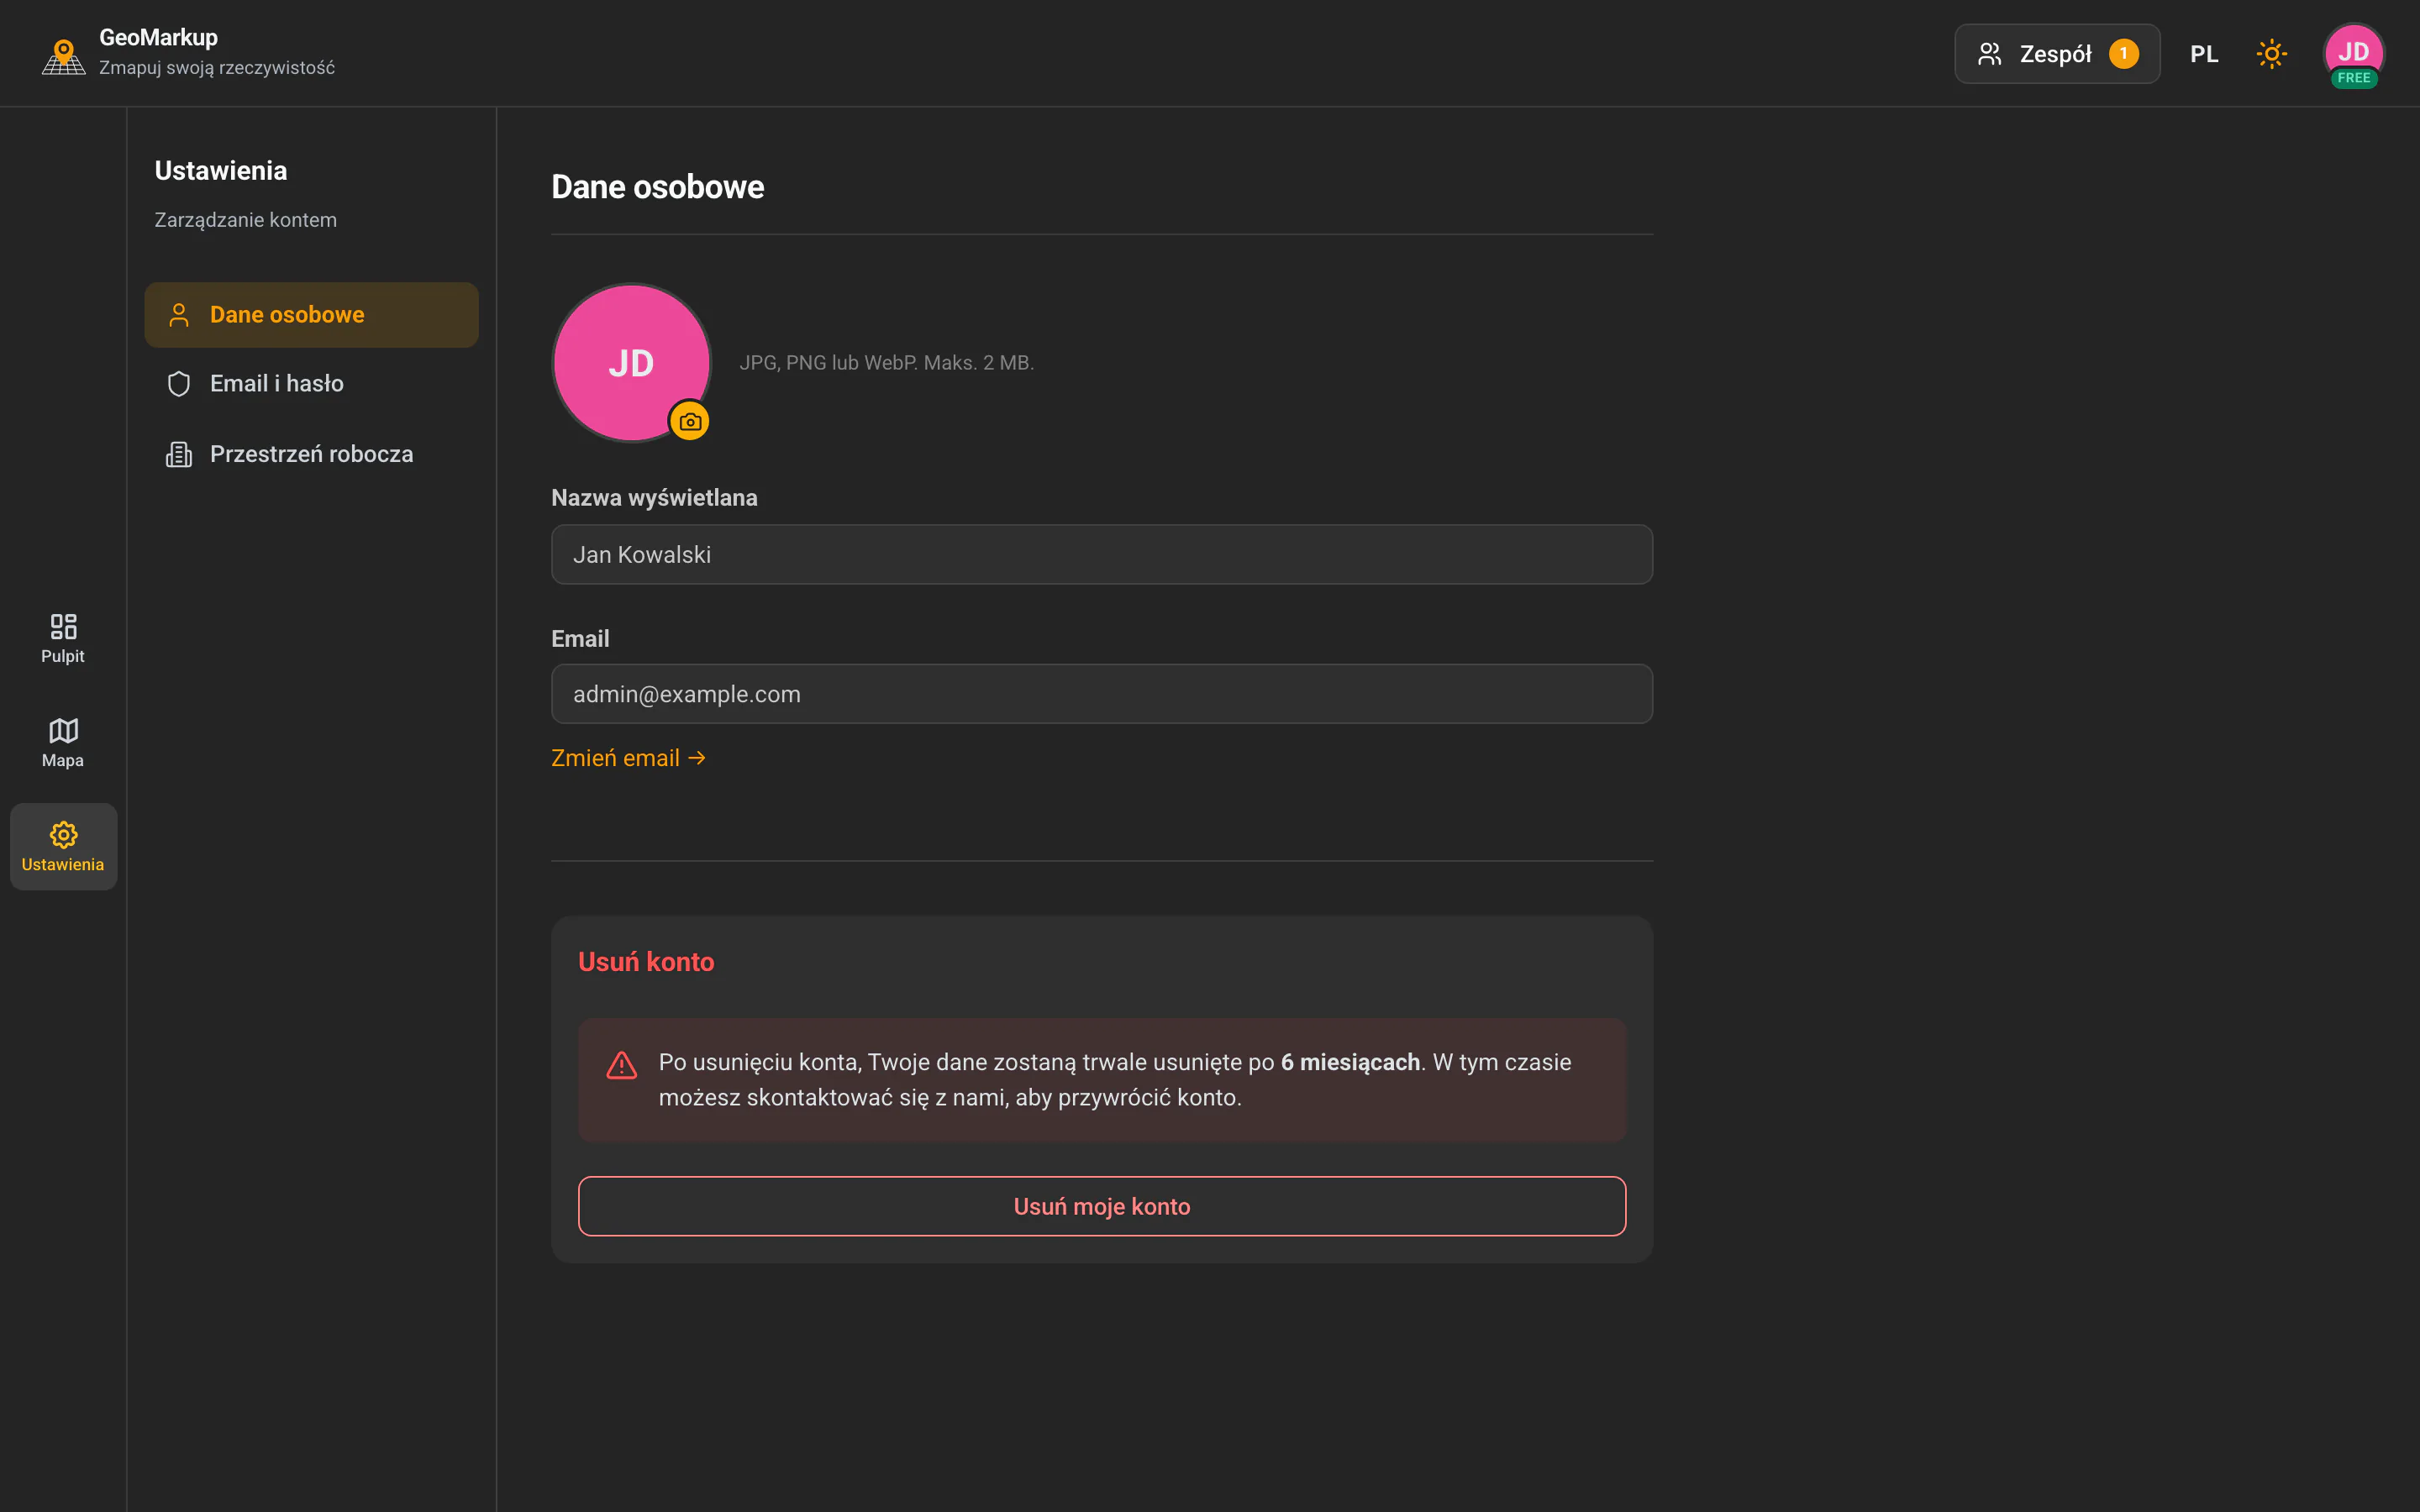2420x1512 pixels.
Task: Open the JD user avatar menu
Action: click(2353, 52)
